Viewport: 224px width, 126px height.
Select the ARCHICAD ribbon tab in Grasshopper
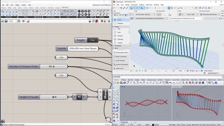(x=65, y=8)
